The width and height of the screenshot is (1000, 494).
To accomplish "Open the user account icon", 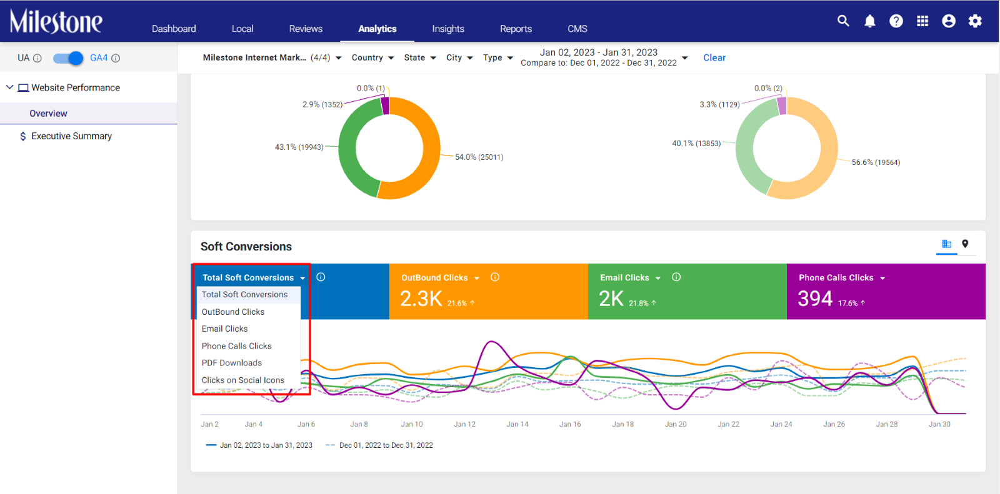I will 949,21.
